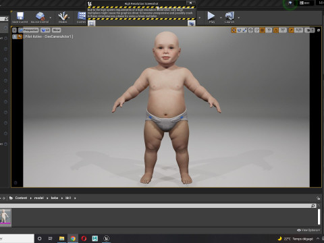The height and width of the screenshot is (243, 324).
Task: Expand the system tray hidden icons chevron
Action: coord(318,239)
